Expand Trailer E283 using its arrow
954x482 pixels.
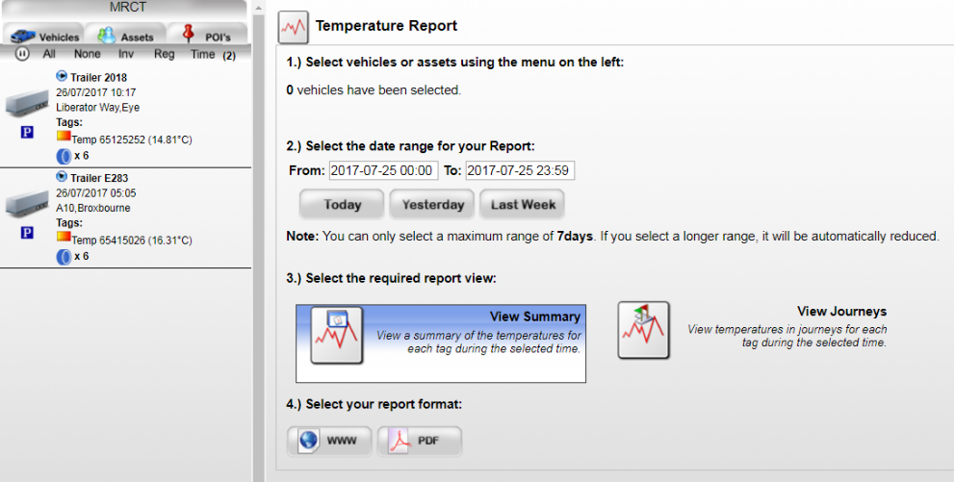point(63,176)
